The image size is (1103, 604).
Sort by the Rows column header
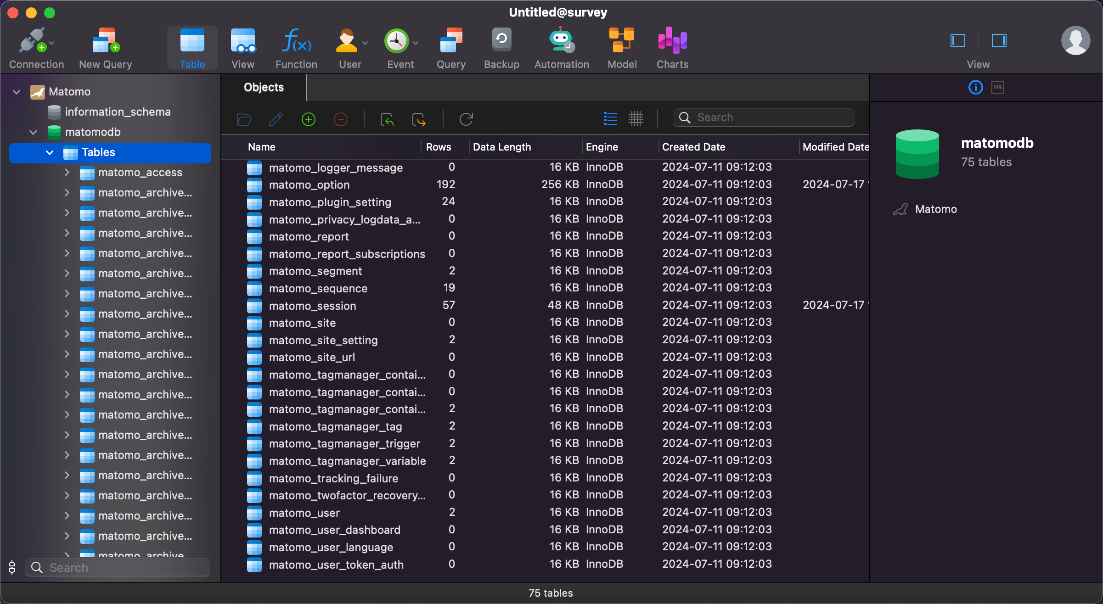(x=438, y=147)
